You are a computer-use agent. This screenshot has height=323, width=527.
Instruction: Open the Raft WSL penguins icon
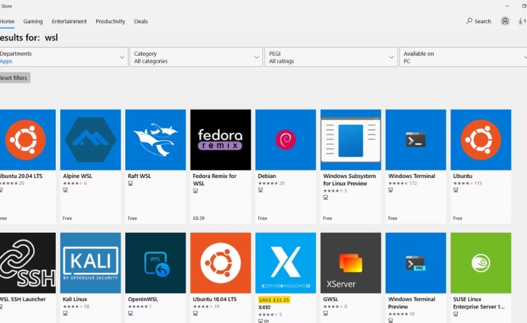[155, 140]
